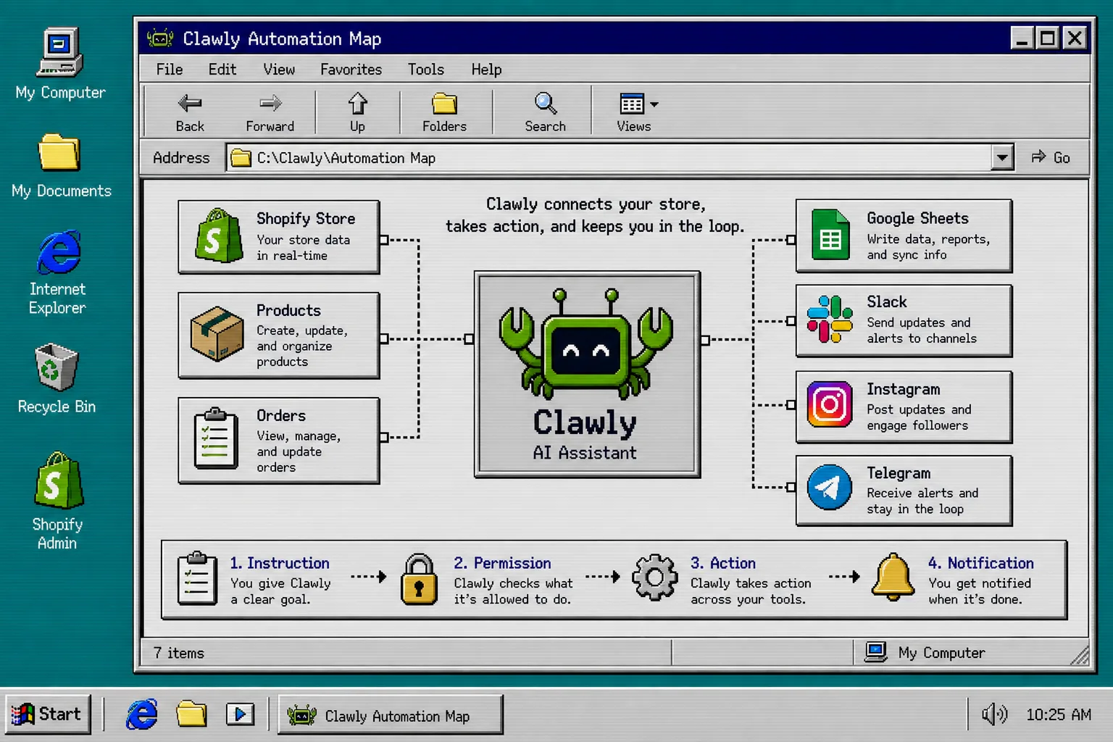Open the Shopify Store shopping bag icon
1113x742 pixels.
coord(219,235)
